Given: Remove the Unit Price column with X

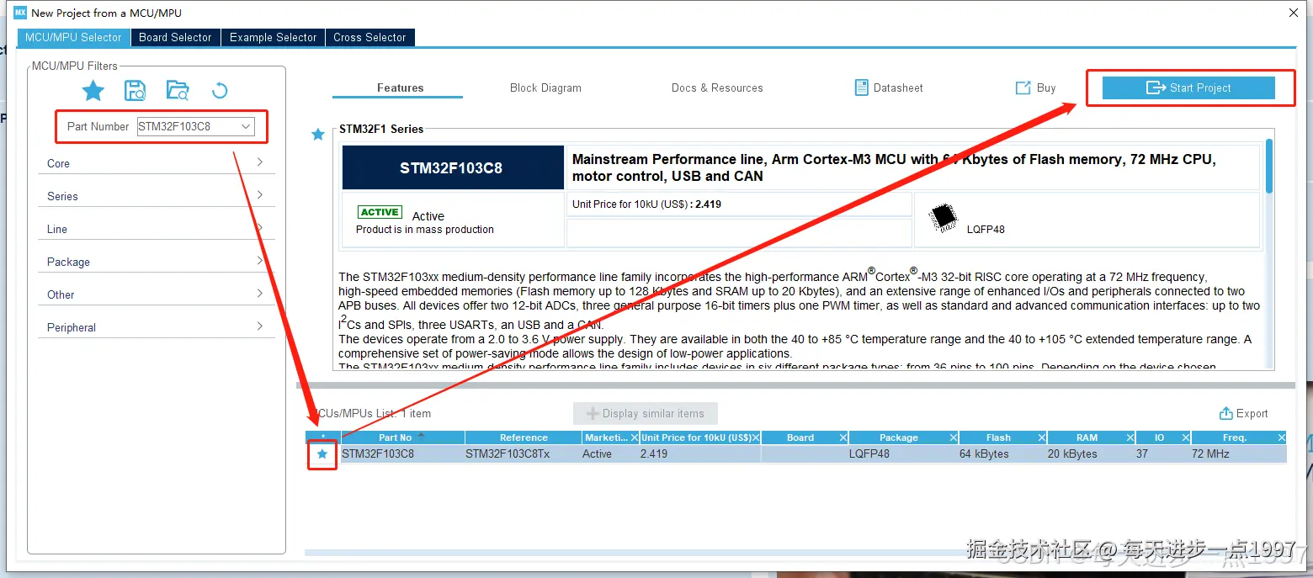Looking at the screenshot, I should click(756, 437).
